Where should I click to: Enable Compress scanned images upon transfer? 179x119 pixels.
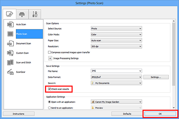point(49,52)
